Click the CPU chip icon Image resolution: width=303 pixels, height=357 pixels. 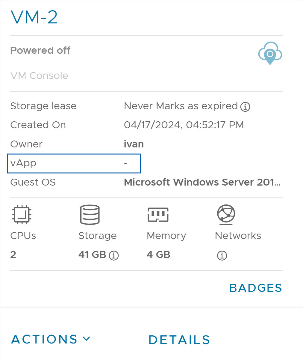click(x=22, y=214)
